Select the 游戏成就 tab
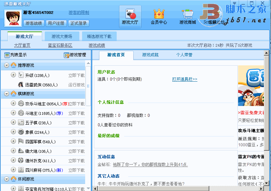271x191 pixels. point(150,55)
